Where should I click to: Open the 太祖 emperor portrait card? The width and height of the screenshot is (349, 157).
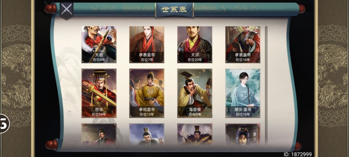[x=99, y=45]
